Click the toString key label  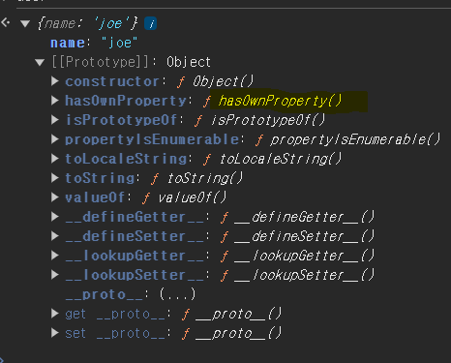pos(100,178)
